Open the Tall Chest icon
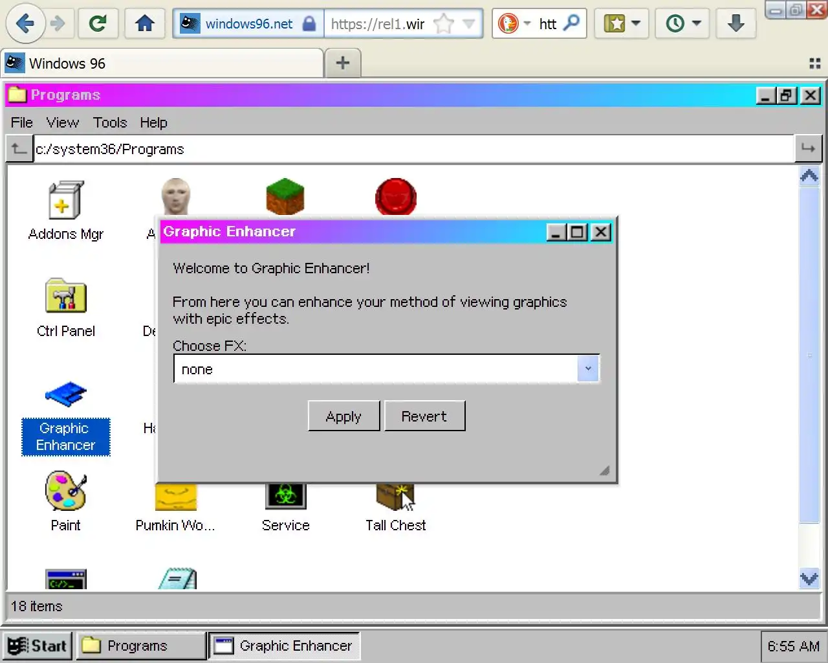Image resolution: width=828 pixels, height=663 pixels. coord(395,497)
